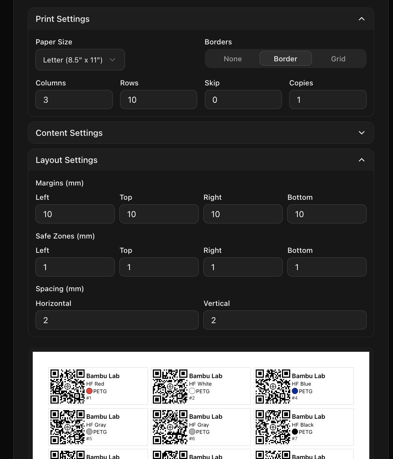Click the Print Settings header title
This screenshot has height=459, width=393.
point(62,19)
